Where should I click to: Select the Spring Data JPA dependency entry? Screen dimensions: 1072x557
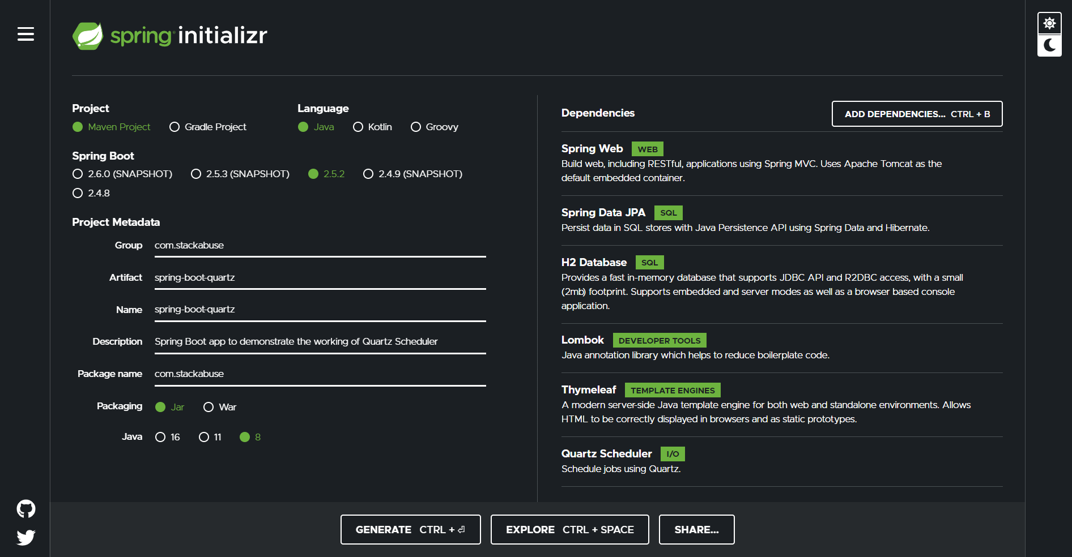(782, 220)
